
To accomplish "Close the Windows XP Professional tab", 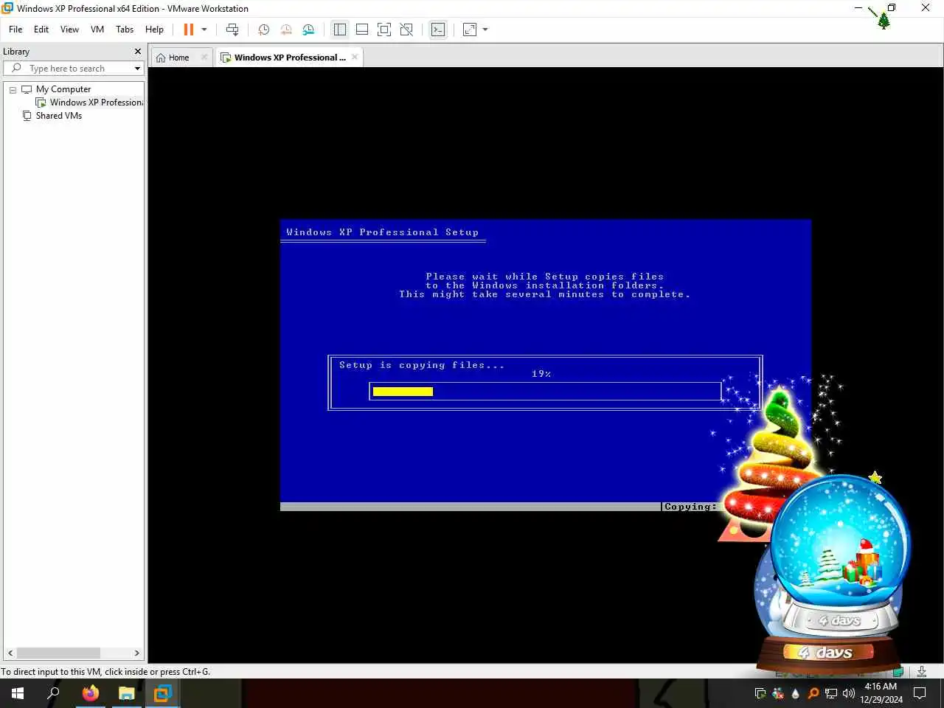I will click(355, 58).
